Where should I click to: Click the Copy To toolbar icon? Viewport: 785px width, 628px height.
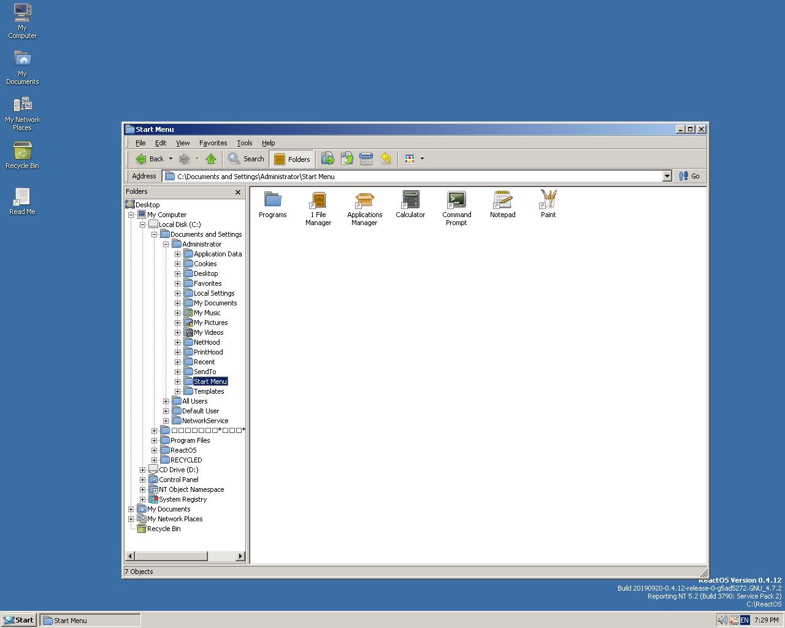347,159
